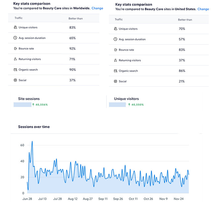This screenshot has height=202, width=218.
Task: Click Returning visitors icon in Worldwide table
Action: click(x=15, y=59)
